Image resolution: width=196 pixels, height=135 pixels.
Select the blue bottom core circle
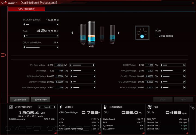(x=142, y=37)
